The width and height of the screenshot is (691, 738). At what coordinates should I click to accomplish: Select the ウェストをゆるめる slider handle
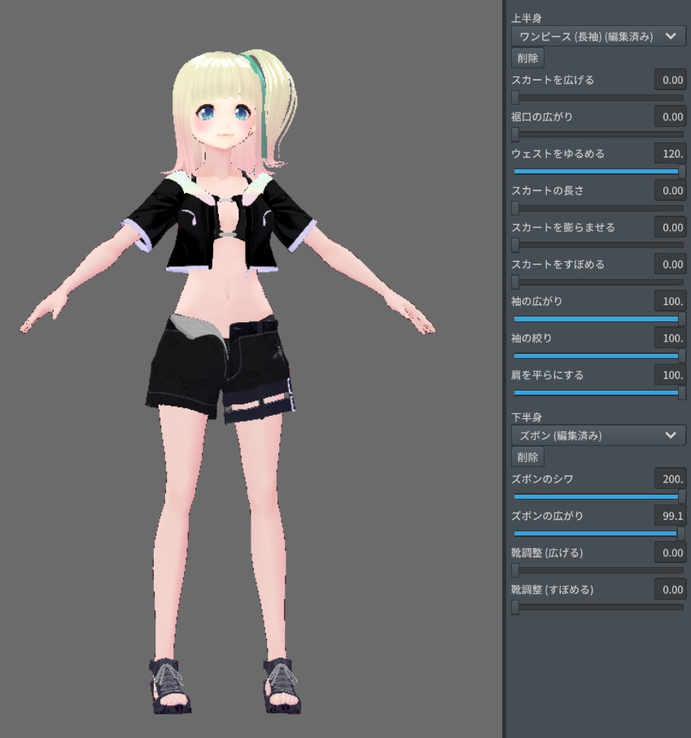pyautogui.click(x=680, y=171)
